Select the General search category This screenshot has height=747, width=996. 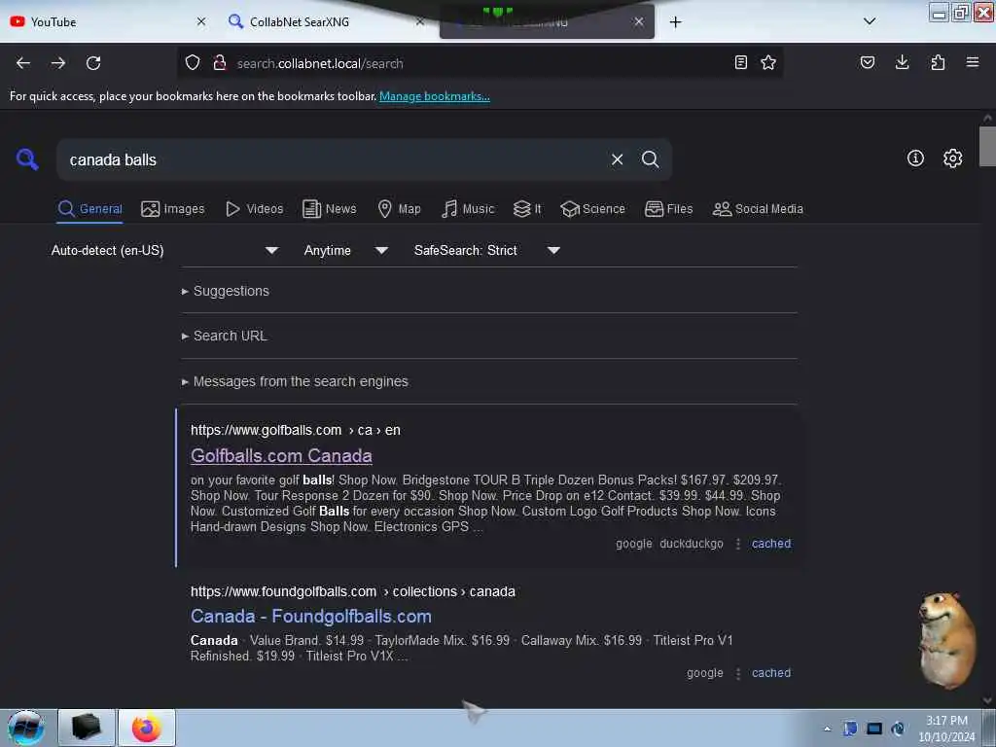click(89, 208)
